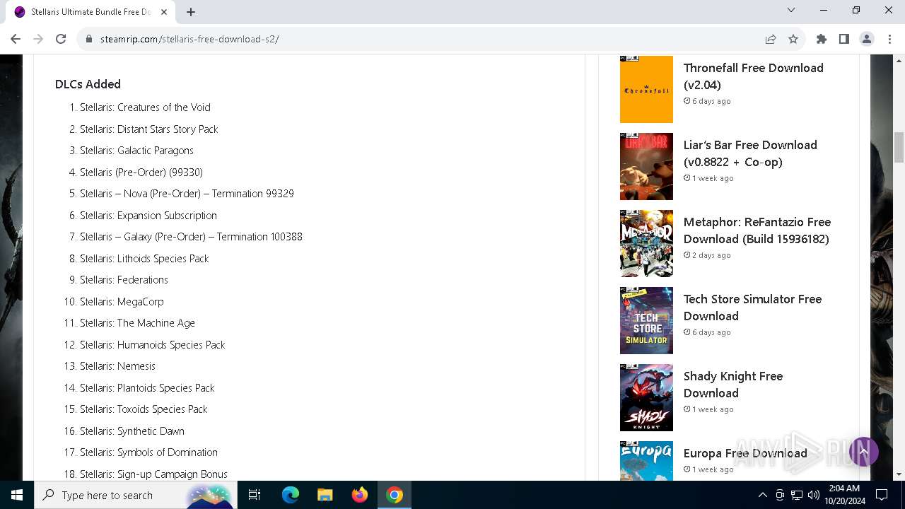Screen dimensions: 905x509
Task: Select 'Stellaris (Pre-Order) (99330)' list item
Action: point(141,172)
